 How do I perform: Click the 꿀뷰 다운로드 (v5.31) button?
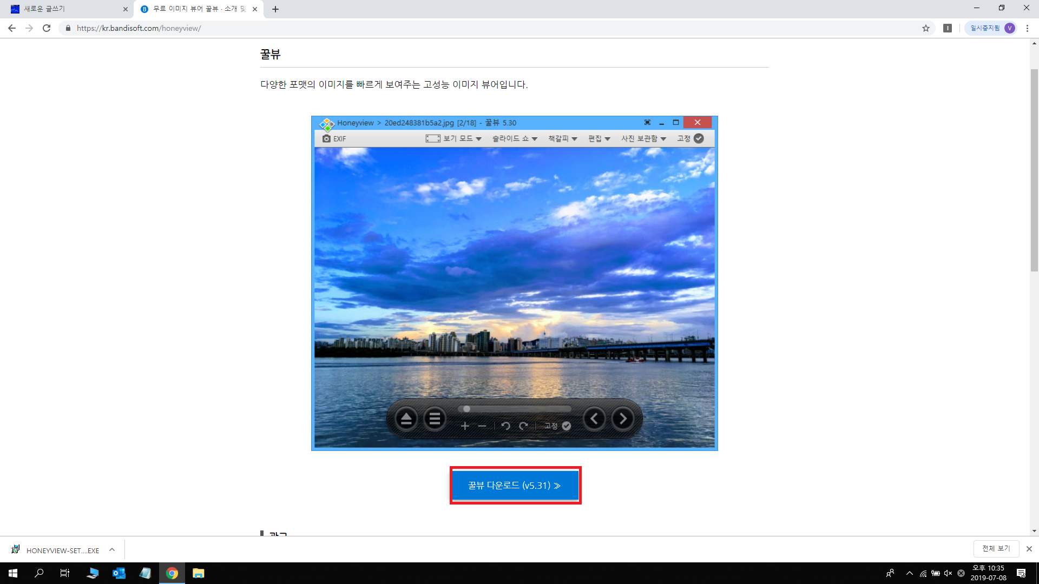[515, 486]
